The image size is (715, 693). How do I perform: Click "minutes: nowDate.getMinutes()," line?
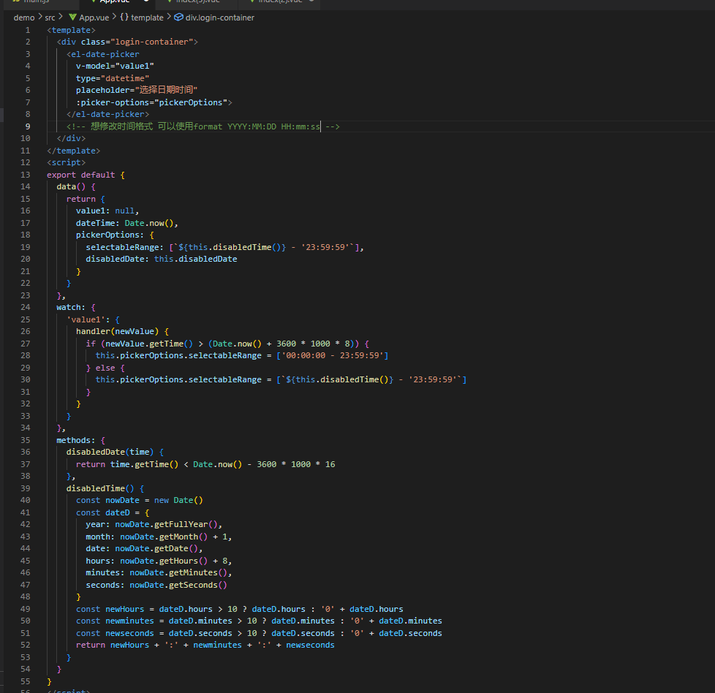(x=159, y=572)
